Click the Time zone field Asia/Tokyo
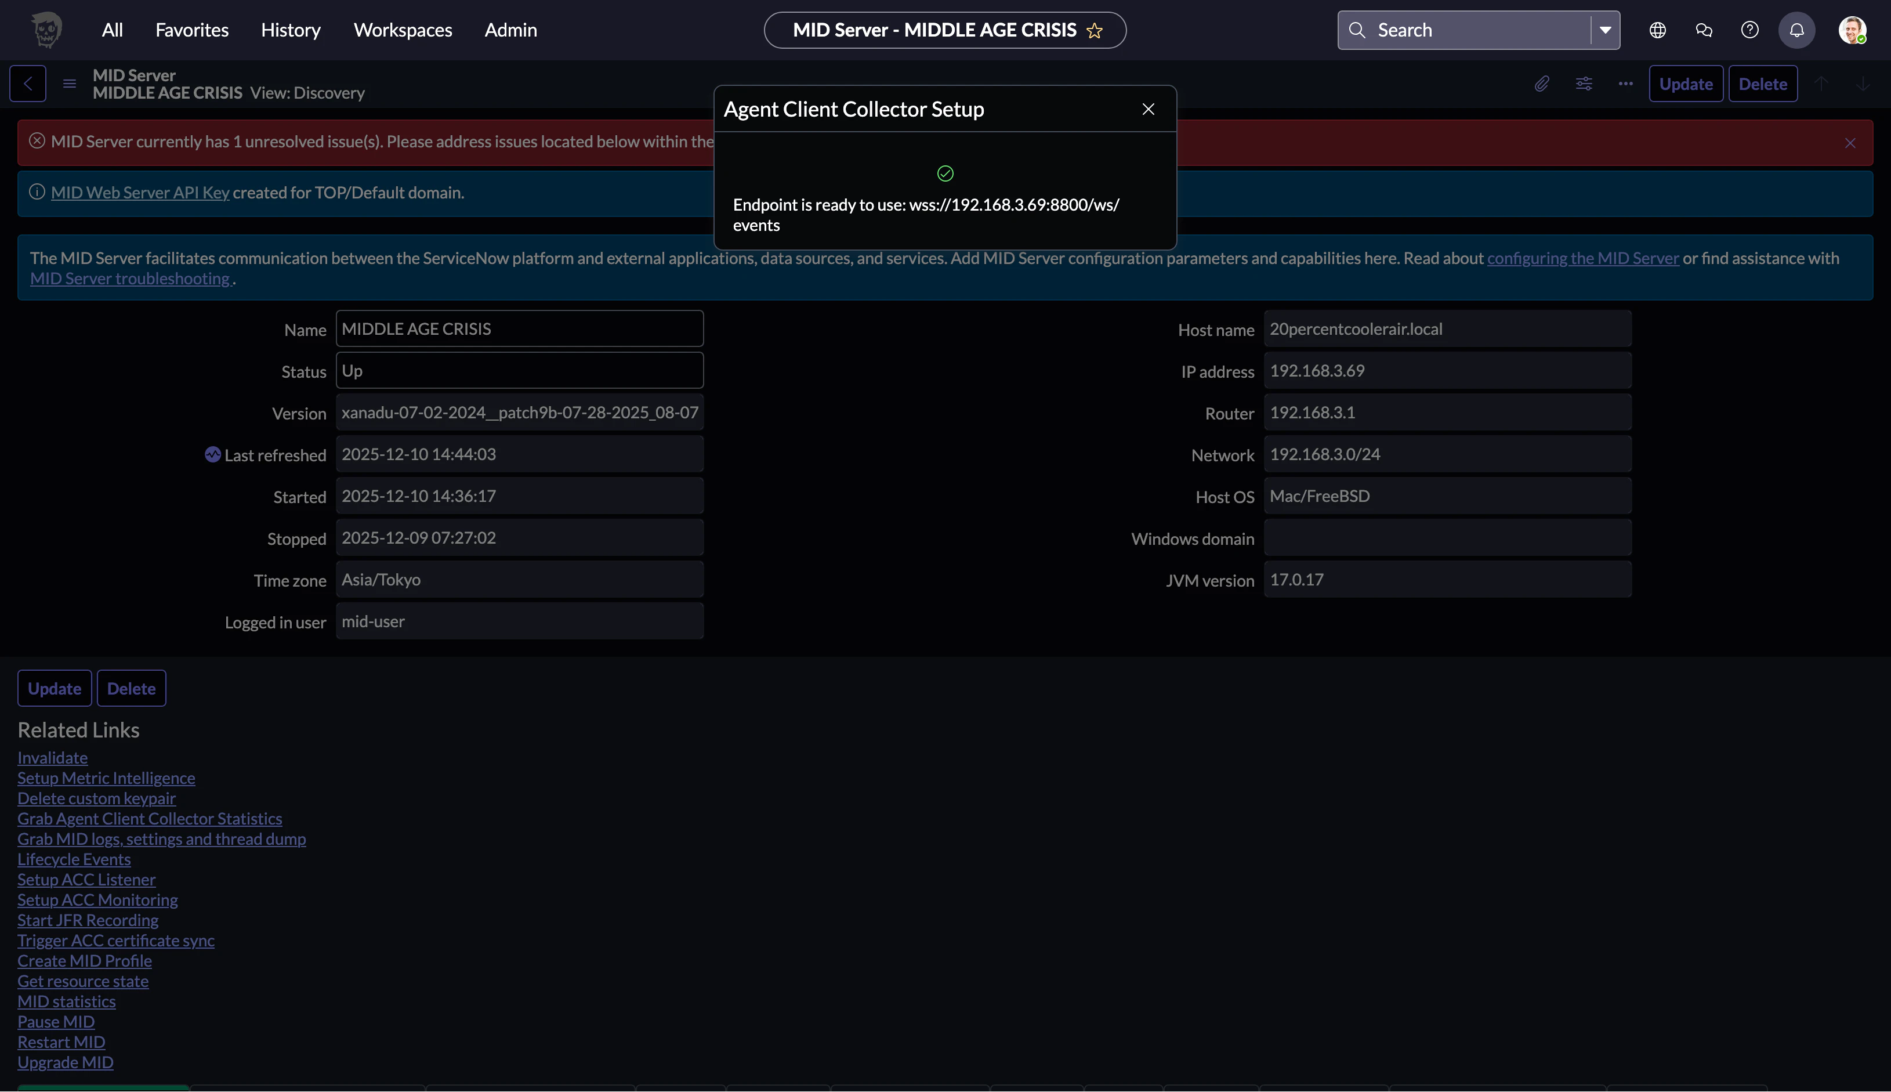Viewport: 1891px width, 1092px height. pyautogui.click(x=520, y=579)
